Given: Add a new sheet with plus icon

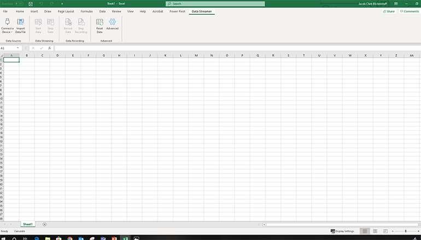Looking at the screenshot, I should pos(45,225).
